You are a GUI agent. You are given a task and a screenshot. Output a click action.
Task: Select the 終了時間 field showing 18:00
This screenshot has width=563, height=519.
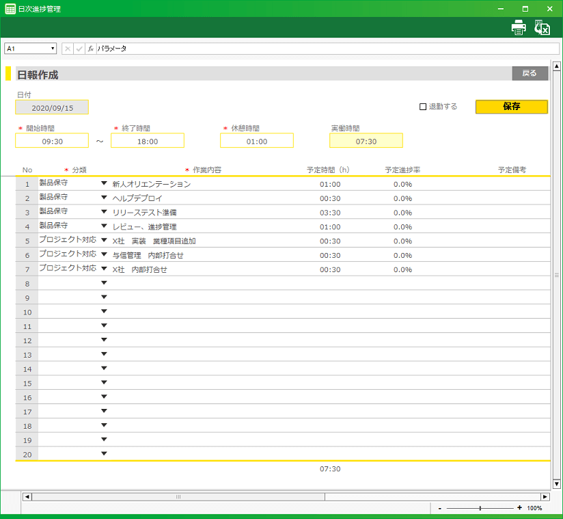point(148,141)
